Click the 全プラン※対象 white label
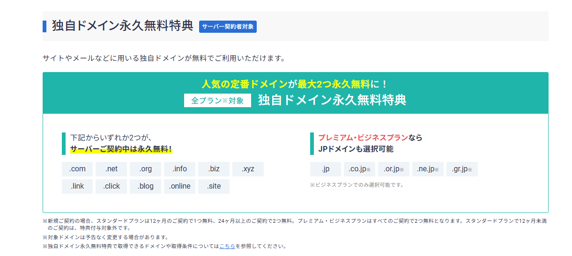The height and width of the screenshot is (256, 572). (x=217, y=101)
